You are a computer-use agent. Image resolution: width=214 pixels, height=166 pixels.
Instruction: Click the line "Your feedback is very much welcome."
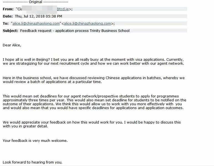(x=35, y=140)
